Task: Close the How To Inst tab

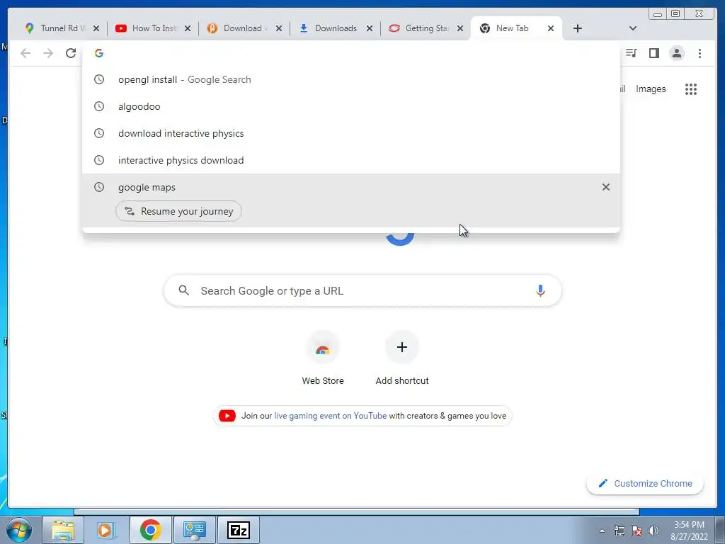Action: (x=188, y=28)
